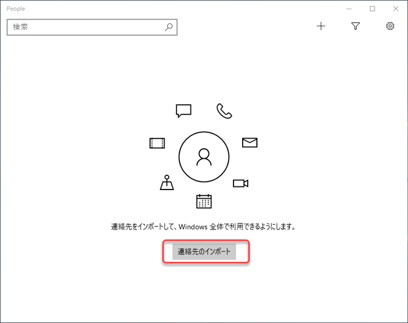Click the 連絡先のインポート button
This screenshot has width=408, height=323.
pos(204,252)
